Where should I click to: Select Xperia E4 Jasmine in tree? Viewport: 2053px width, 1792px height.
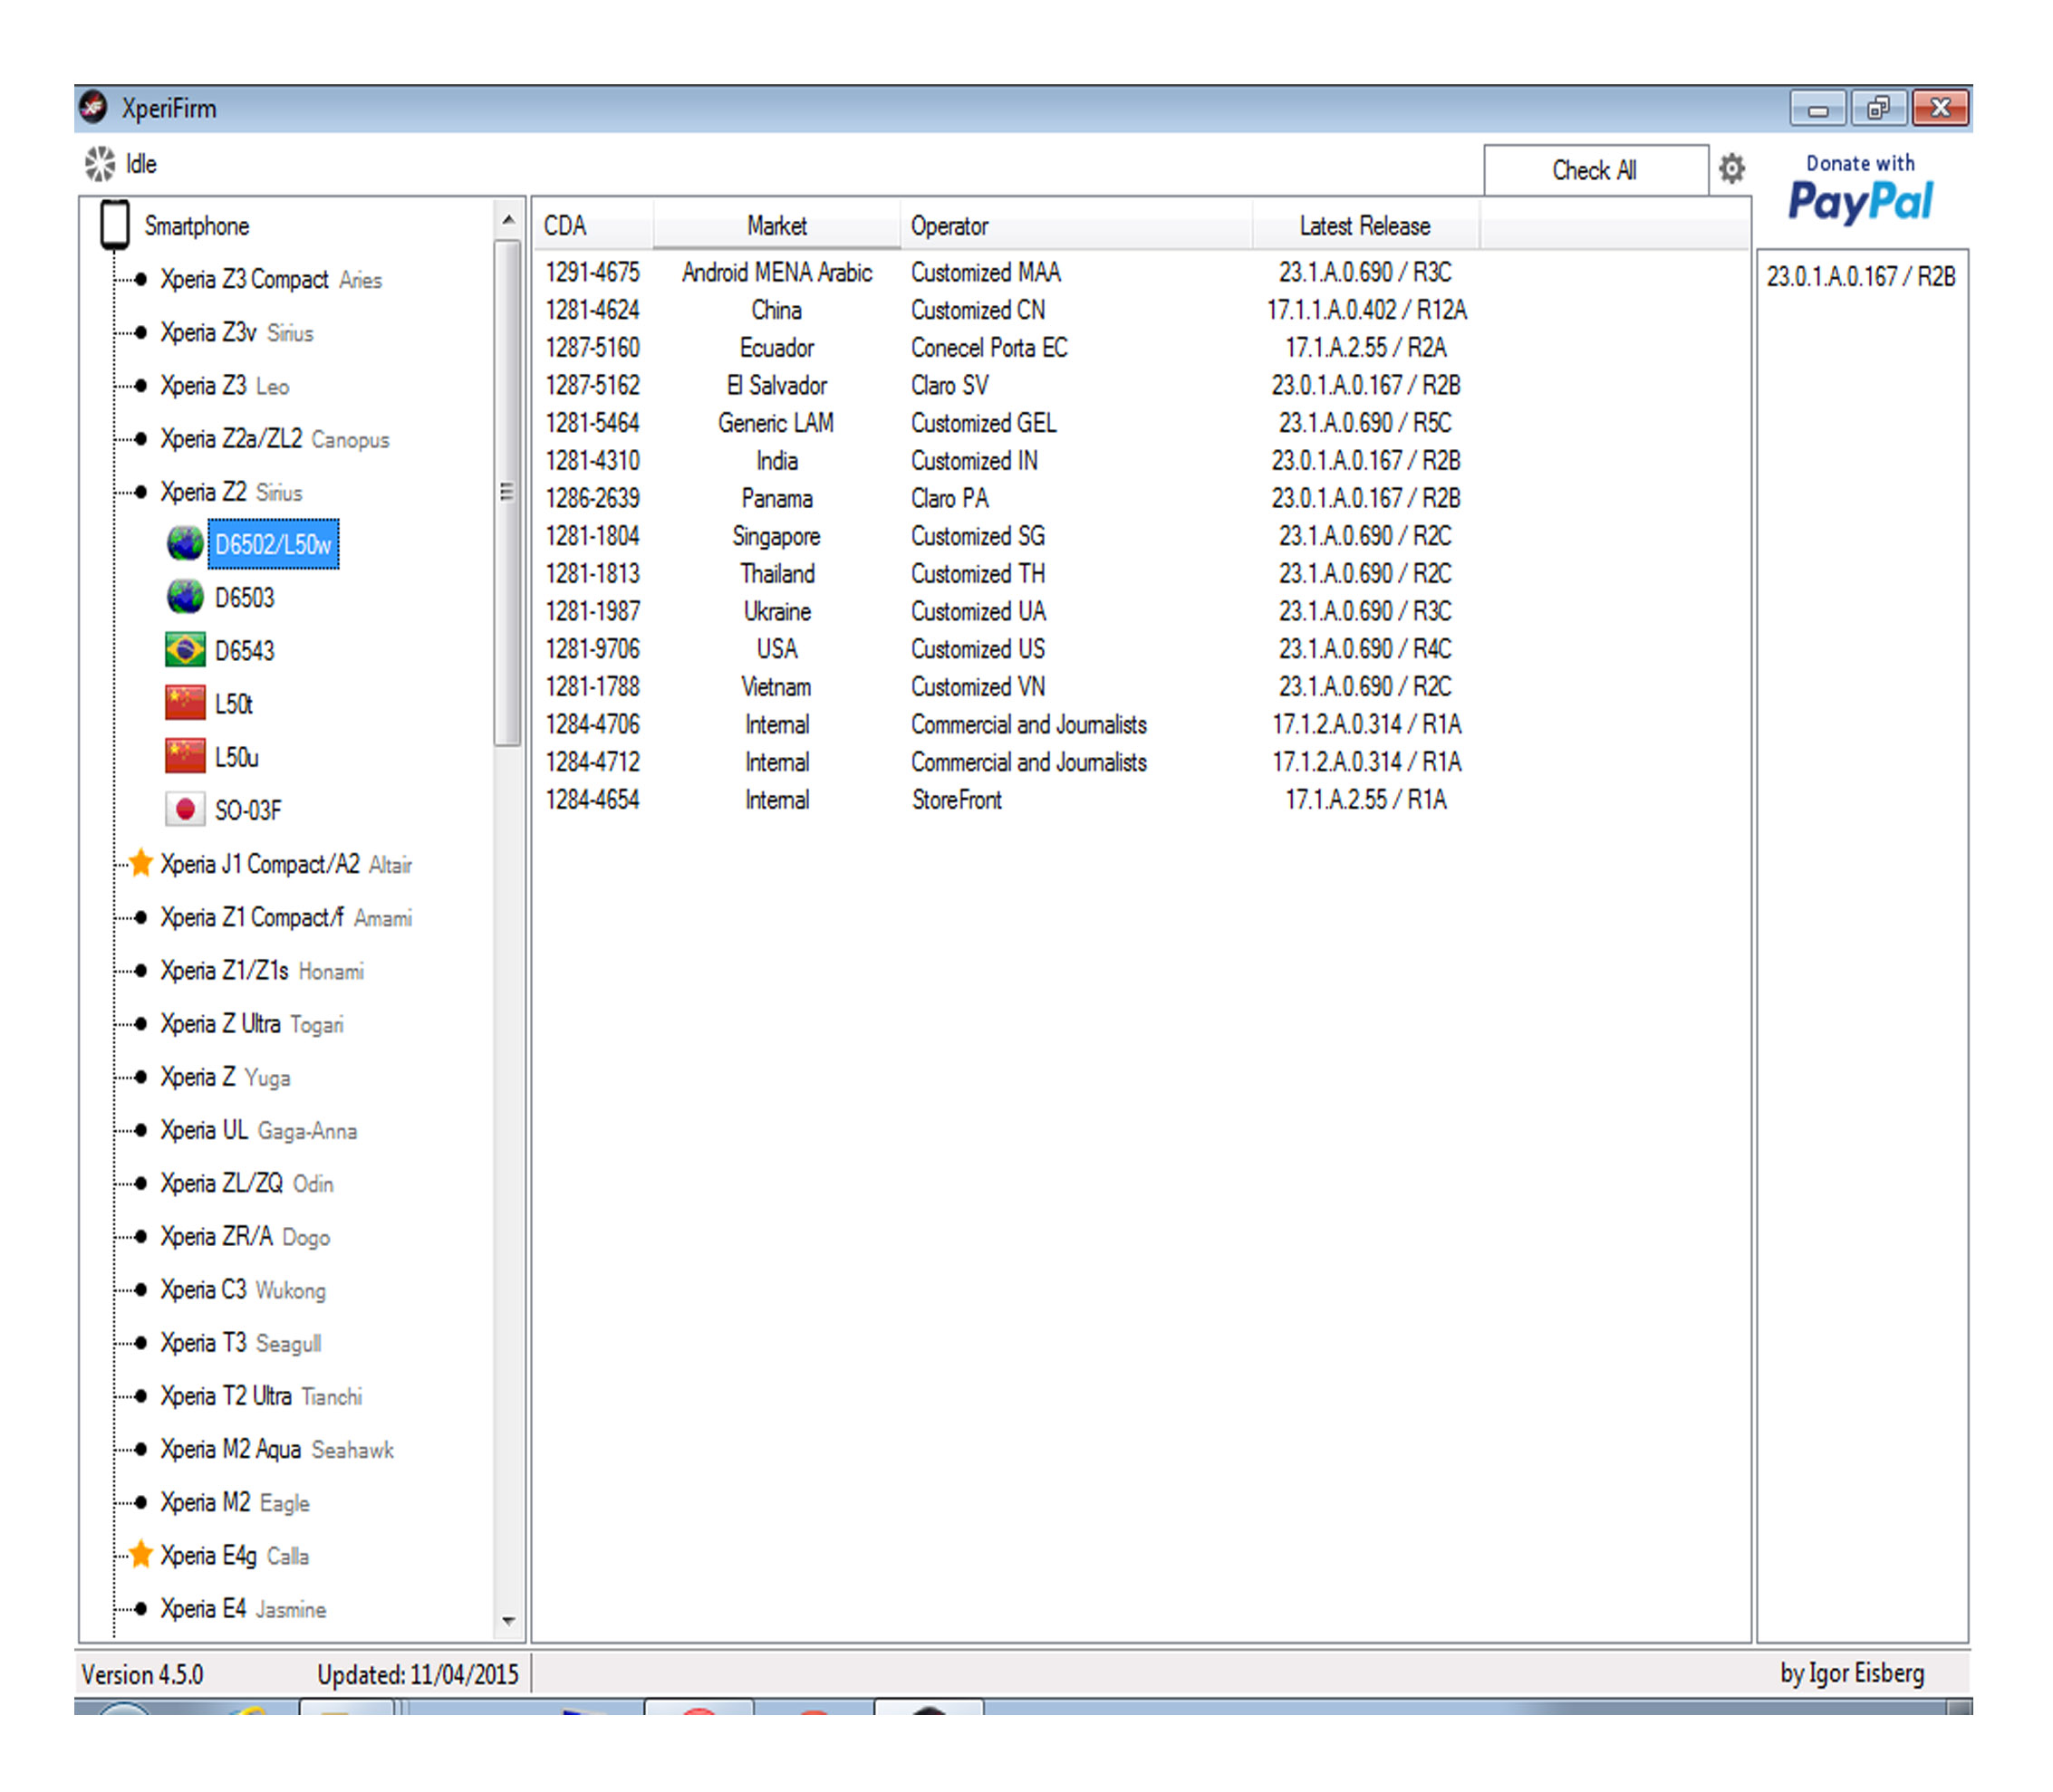point(243,1608)
